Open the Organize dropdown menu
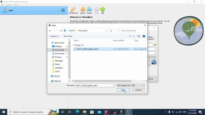 pyautogui.click(x=54, y=36)
